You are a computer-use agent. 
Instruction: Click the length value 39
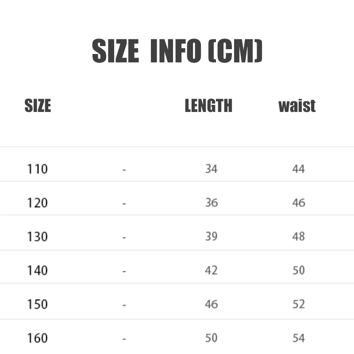(211, 236)
